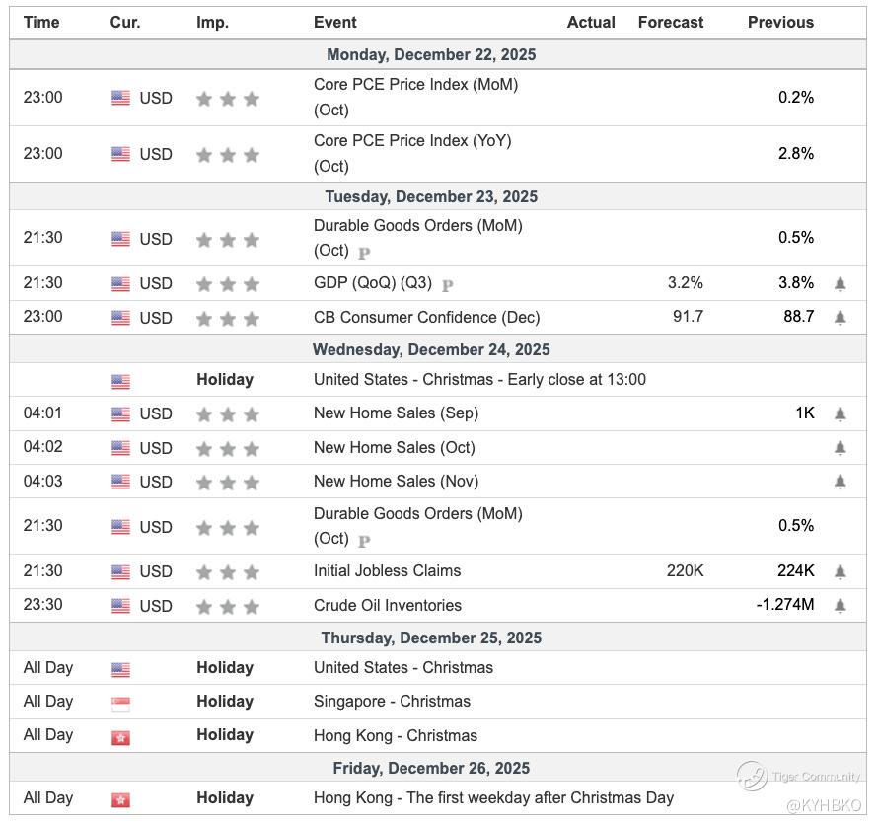Click the alert bell for GDP (QoQ) (Q3)
Image resolution: width=878 pixels, height=825 pixels.
coord(840,284)
